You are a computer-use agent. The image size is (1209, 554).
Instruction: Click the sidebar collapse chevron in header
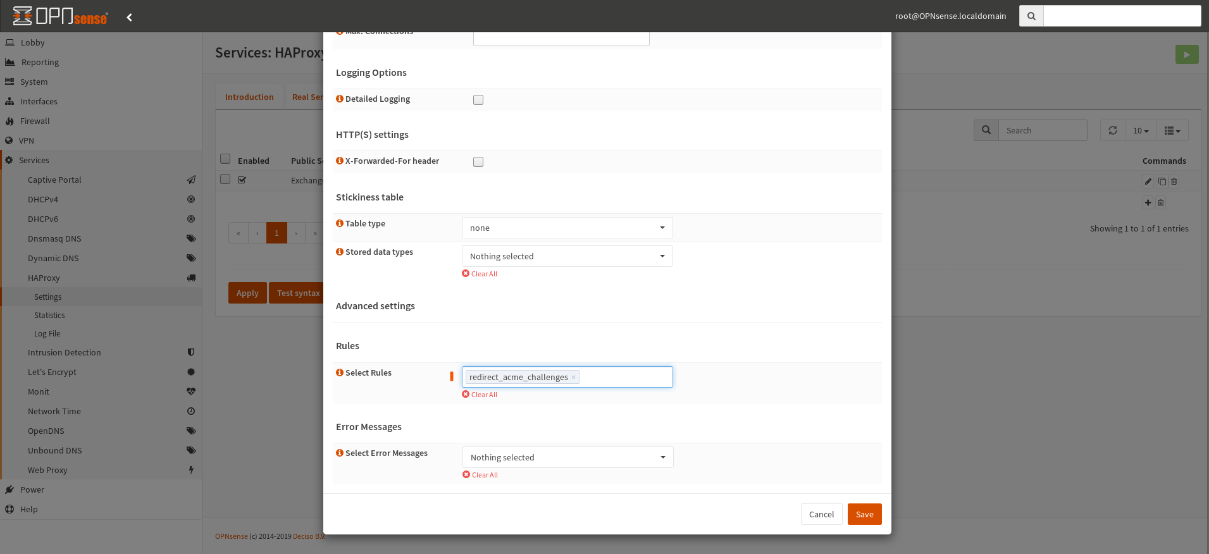point(130,17)
